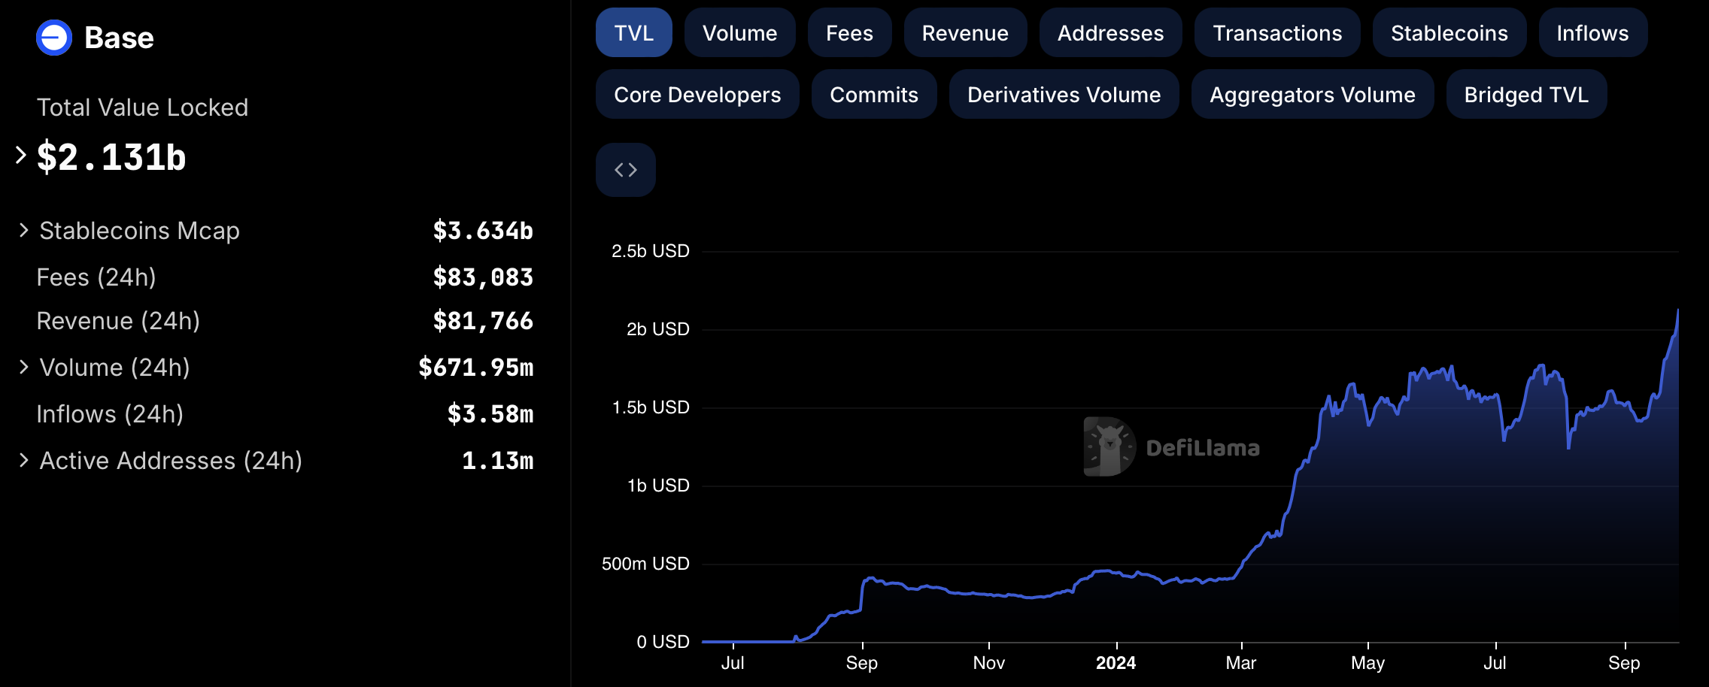Click the 2b USD axis label
Image resolution: width=1709 pixels, height=687 pixels.
click(658, 329)
